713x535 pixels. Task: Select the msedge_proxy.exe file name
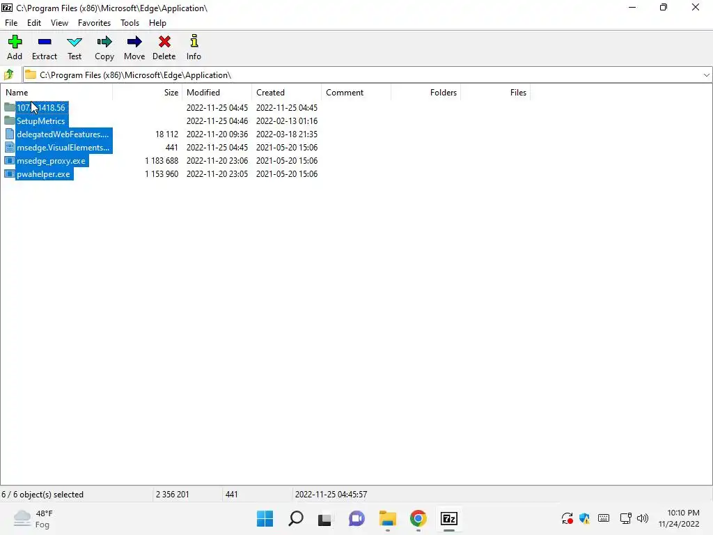(x=51, y=161)
